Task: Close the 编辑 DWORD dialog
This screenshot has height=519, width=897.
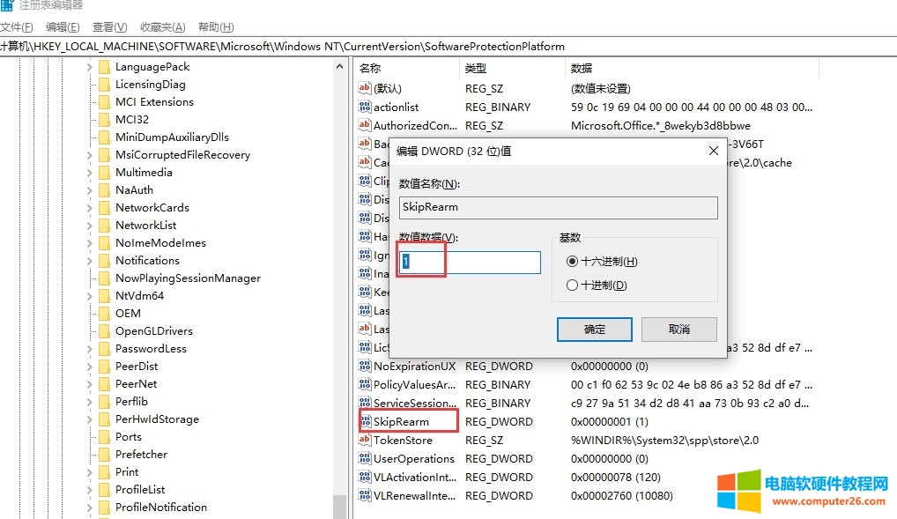Action: (714, 151)
